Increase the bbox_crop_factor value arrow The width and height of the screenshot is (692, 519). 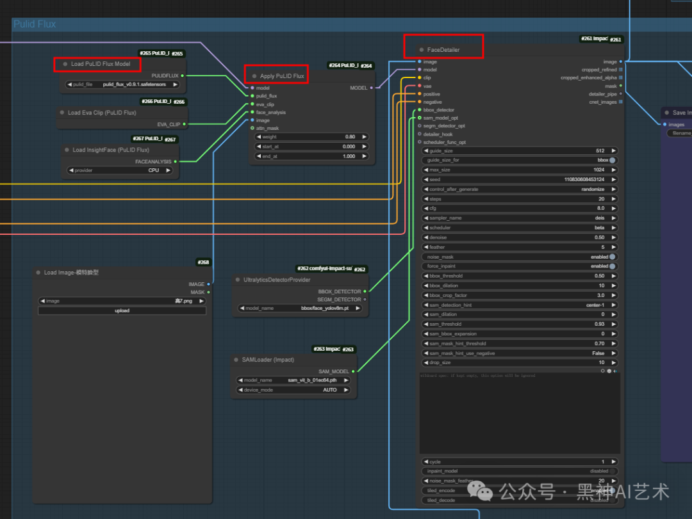pyautogui.click(x=613, y=296)
